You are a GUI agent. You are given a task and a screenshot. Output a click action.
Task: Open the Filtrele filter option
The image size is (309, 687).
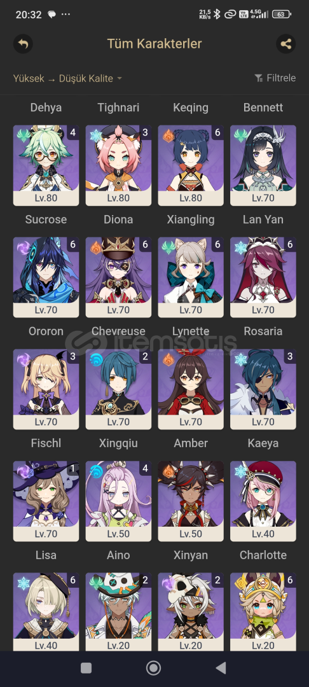tap(275, 78)
